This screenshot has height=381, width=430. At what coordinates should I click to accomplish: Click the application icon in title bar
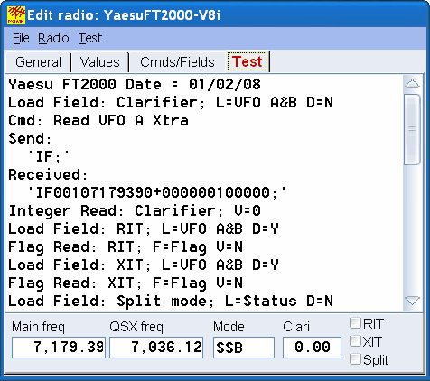pyautogui.click(x=16, y=15)
